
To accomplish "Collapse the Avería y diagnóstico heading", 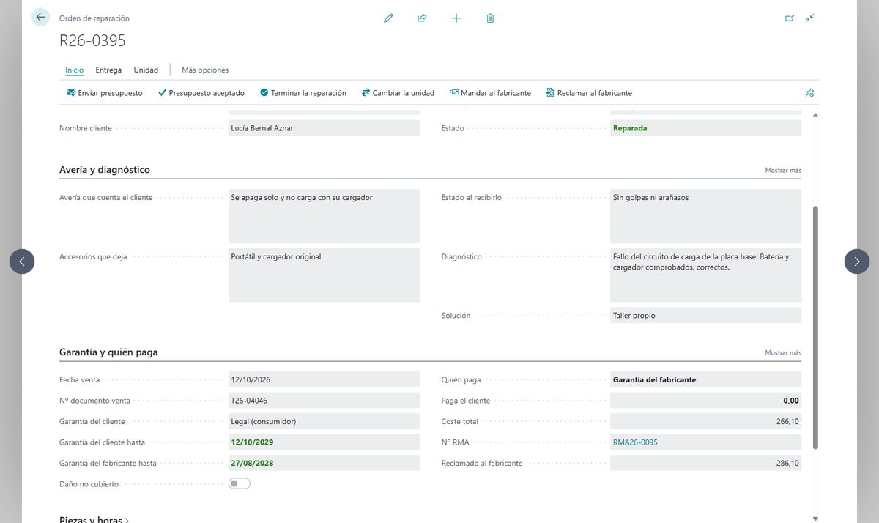I will (105, 170).
